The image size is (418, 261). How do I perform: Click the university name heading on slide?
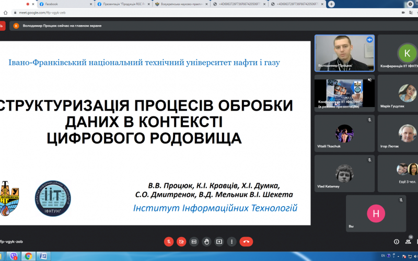click(x=144, y=63)
